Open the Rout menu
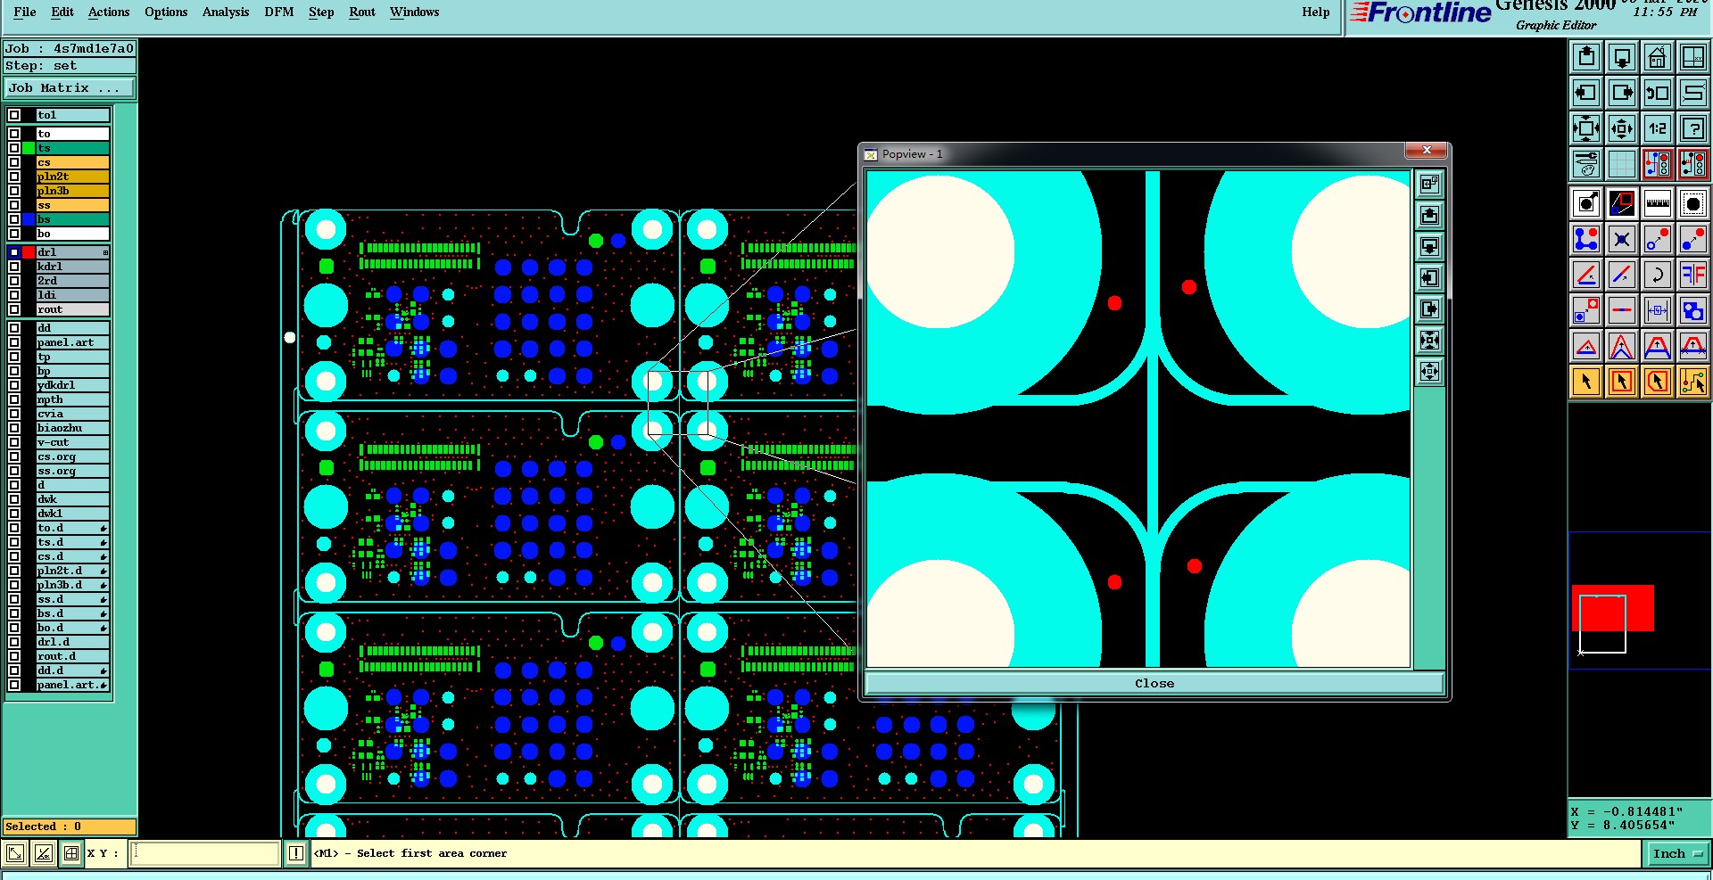The height and width of the screenshot is (880, 1713). pyautogui.click(x=362, y=12)
